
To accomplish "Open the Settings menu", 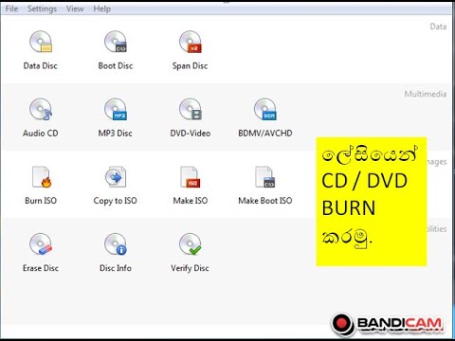I will click(x=42, y=9).
